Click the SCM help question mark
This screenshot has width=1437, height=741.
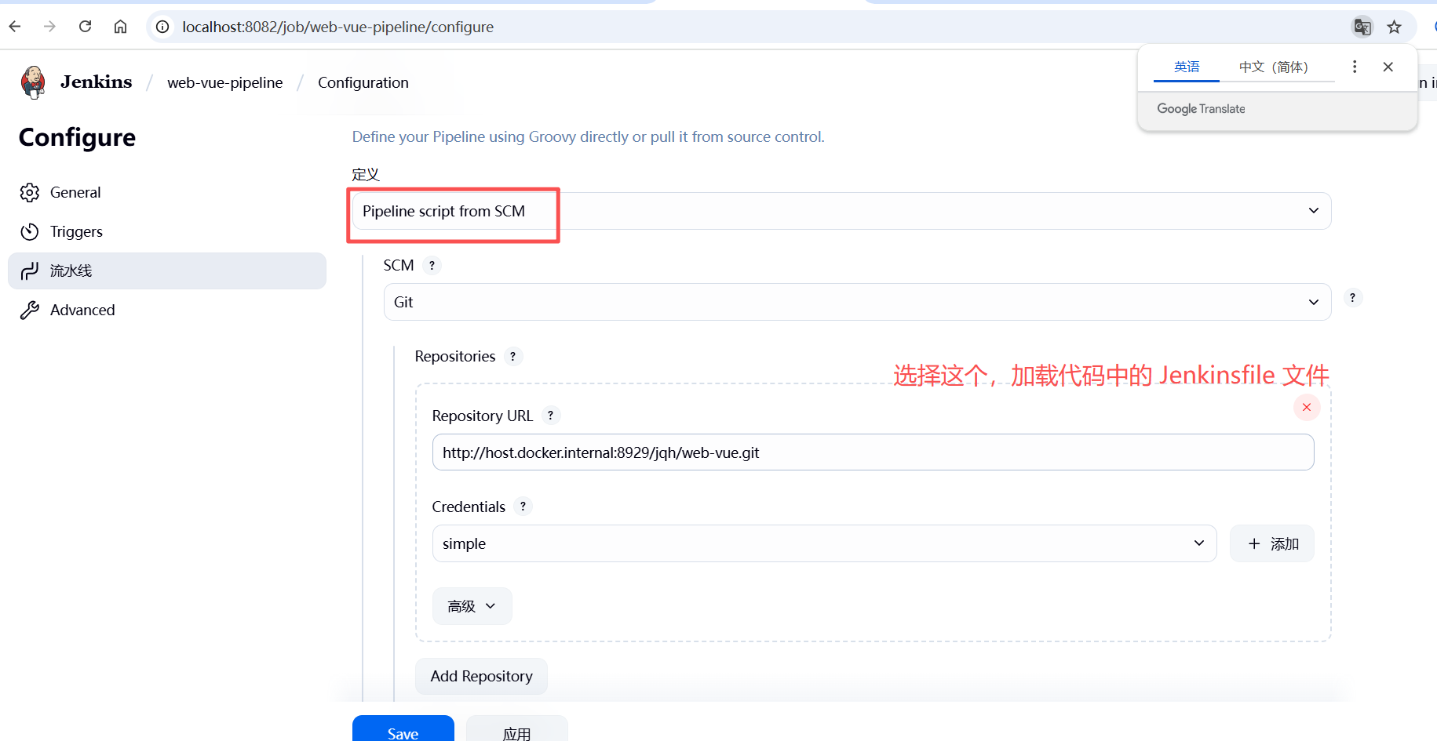click(x=432, y=266)
